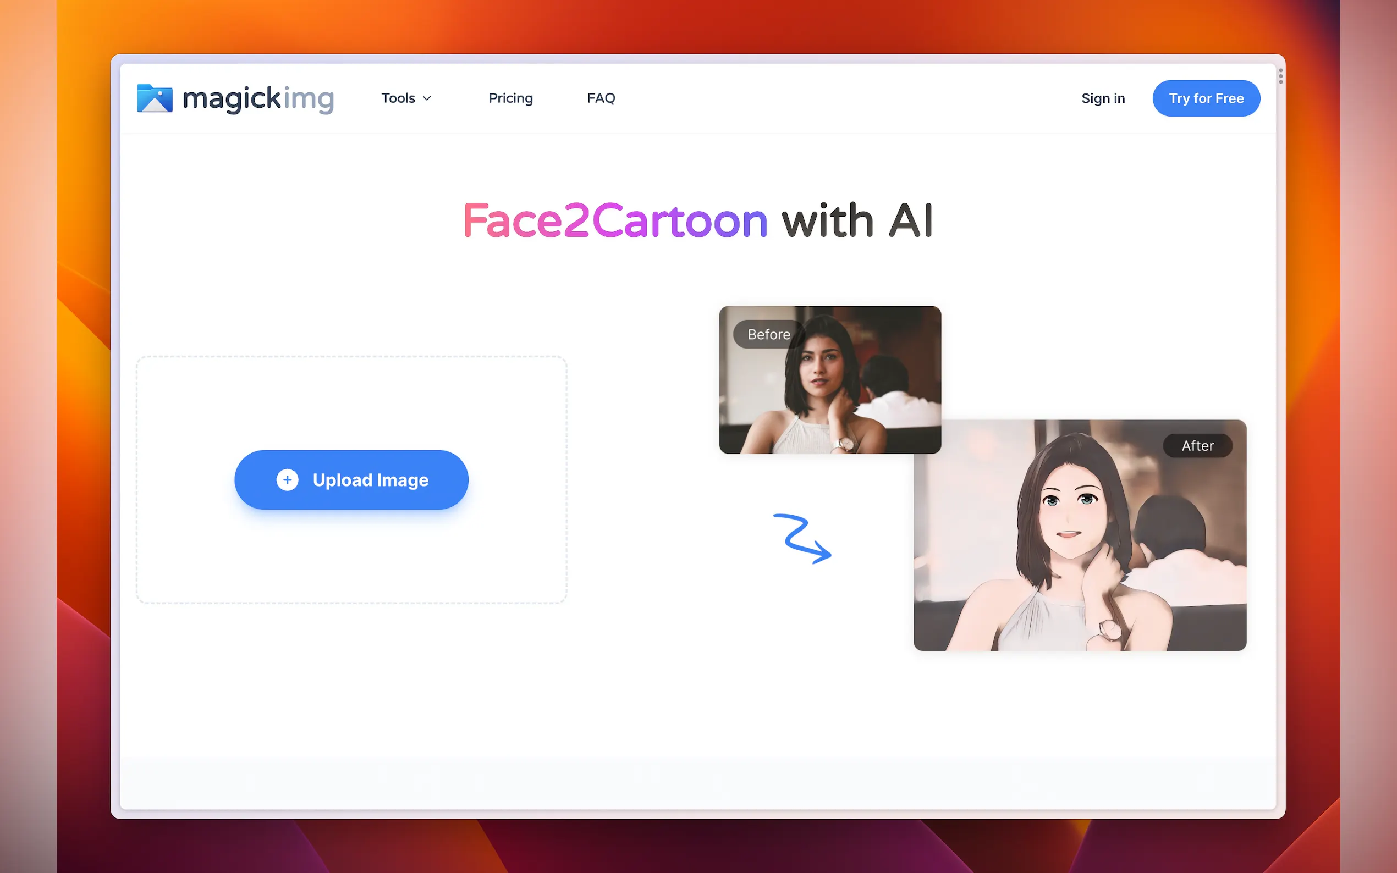This screenshot has width=1397, height=873.
Task: Click the After label badge
Action: click(1197, 446)
